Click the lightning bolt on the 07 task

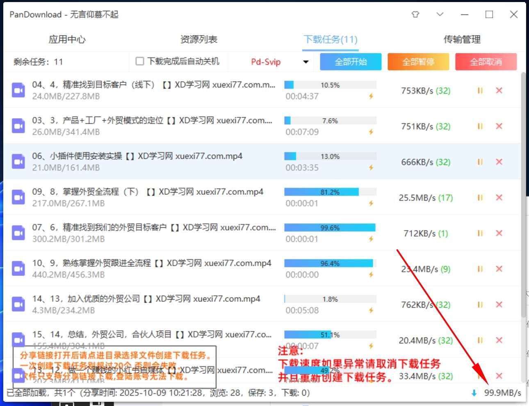coord(371,239)
